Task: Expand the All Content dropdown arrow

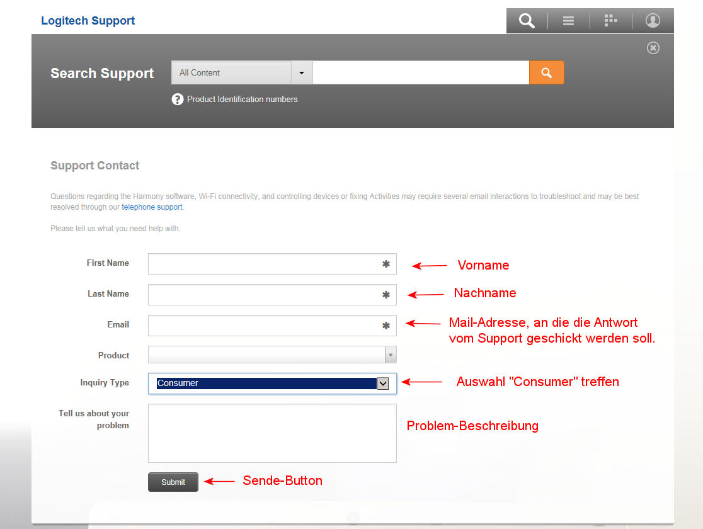Action: [x=302, y=72]
